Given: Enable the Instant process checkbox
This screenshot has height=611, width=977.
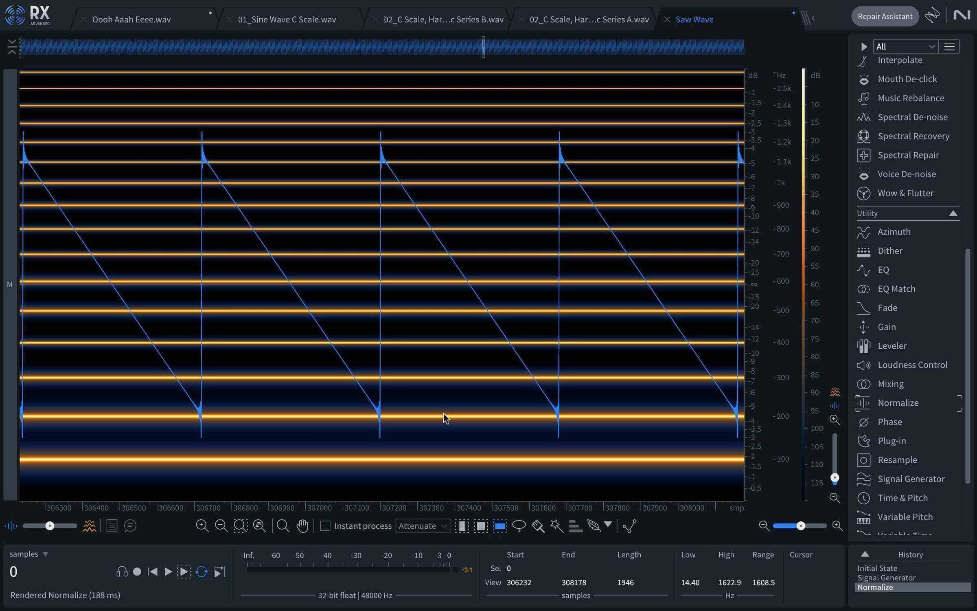Looking at the screenshot, I should (325, 526).
